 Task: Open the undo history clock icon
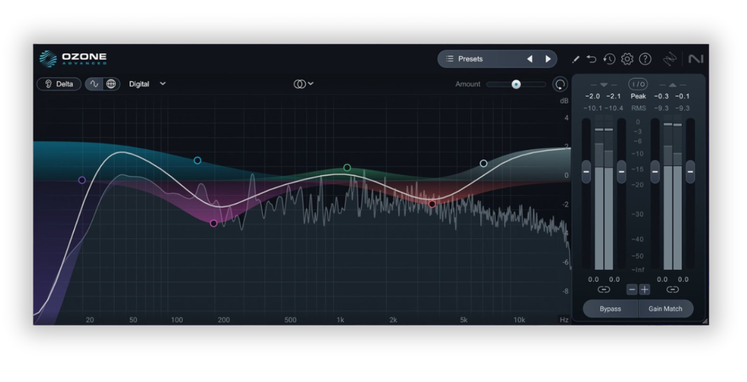click(x=609, y=59)
